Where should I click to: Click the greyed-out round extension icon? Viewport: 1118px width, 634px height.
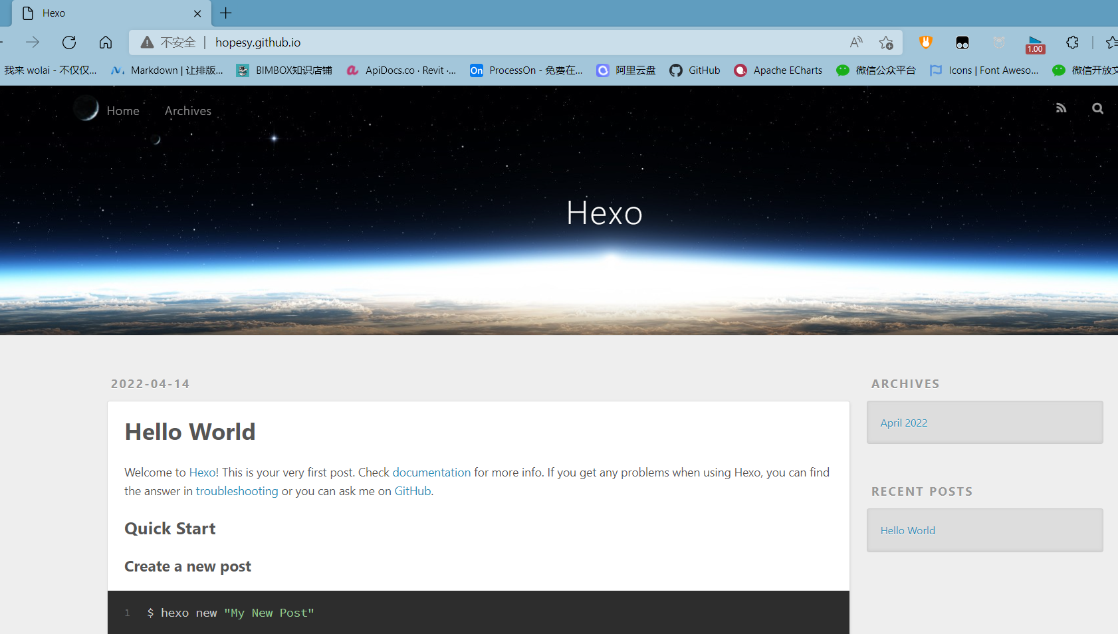coord(999,43)
